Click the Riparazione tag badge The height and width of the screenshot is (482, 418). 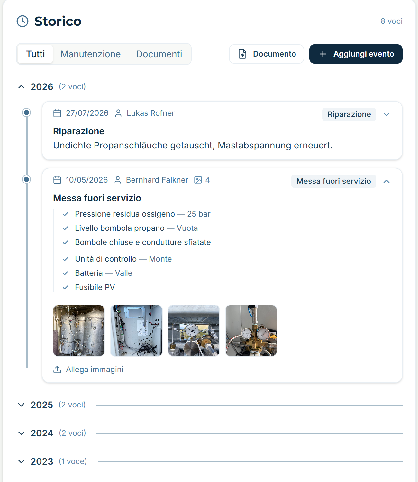(349, 114)
